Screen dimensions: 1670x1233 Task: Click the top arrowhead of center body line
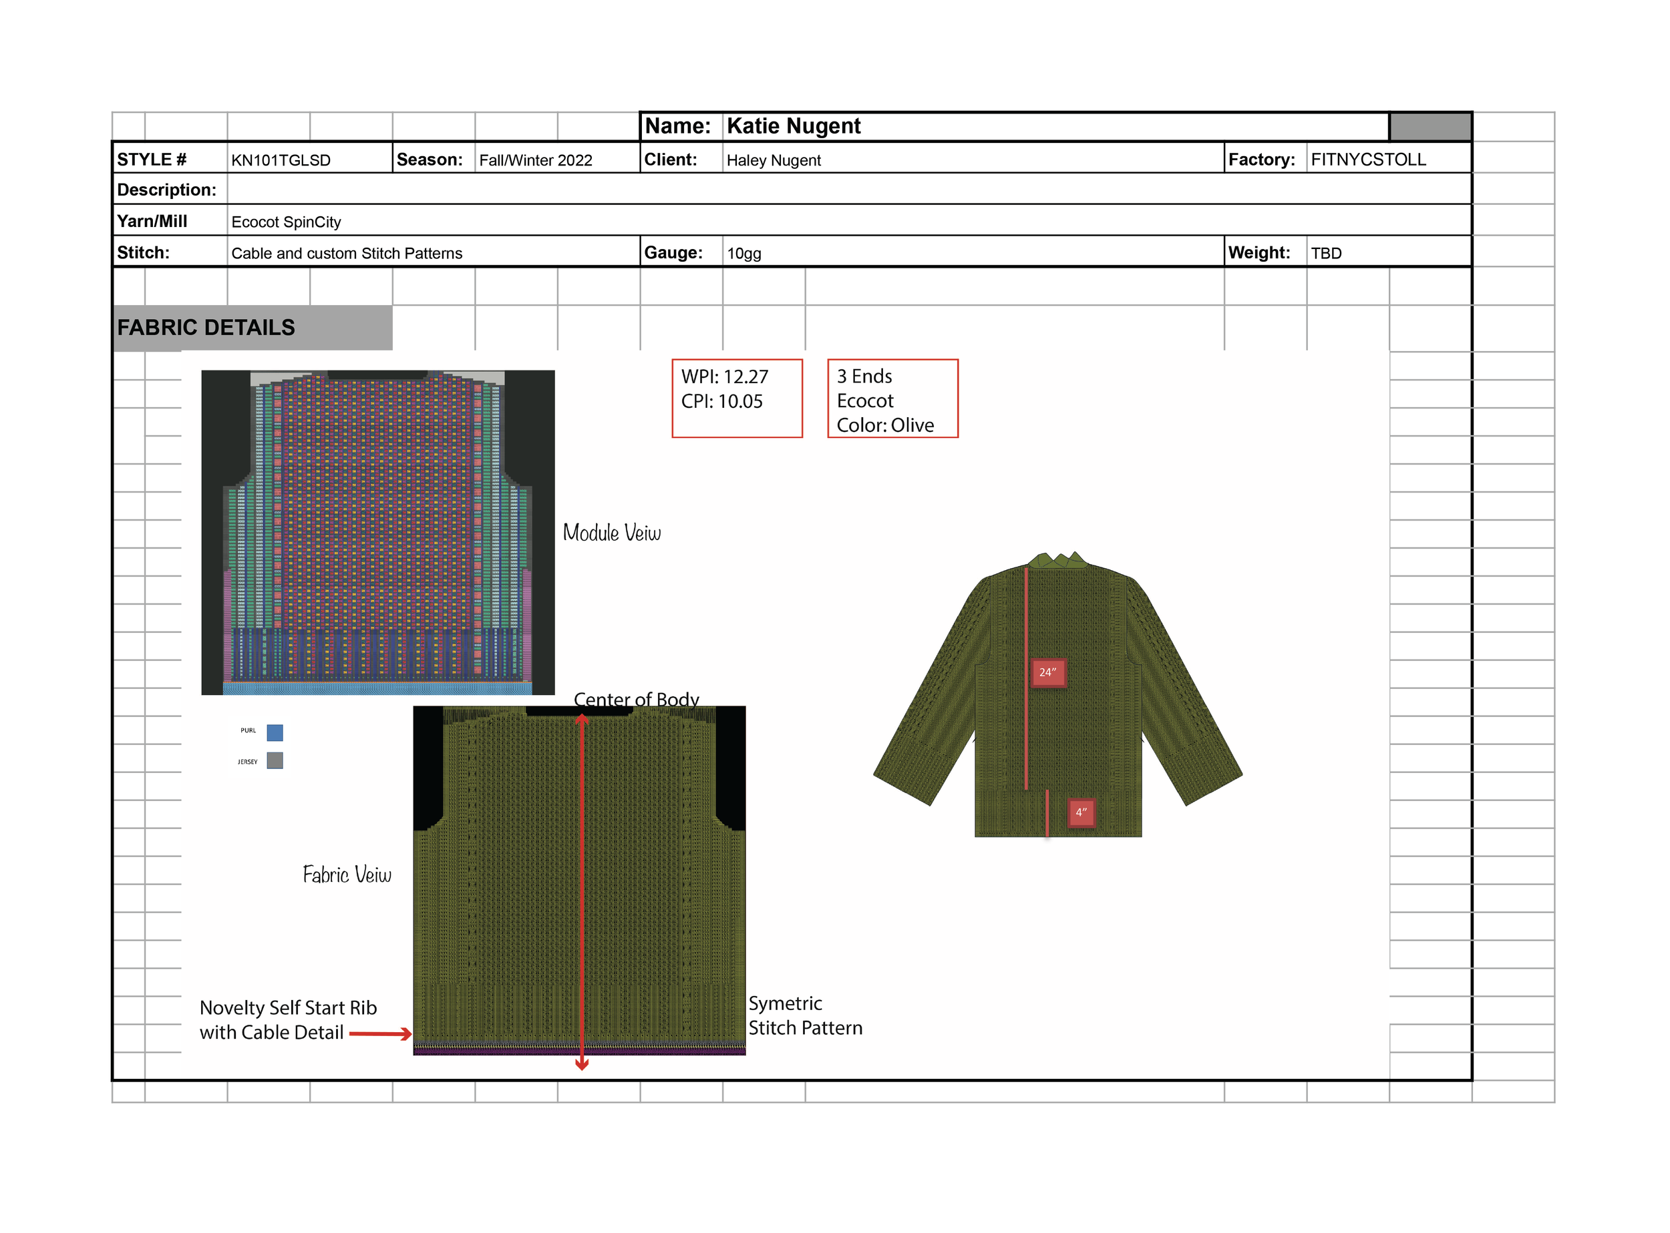(x=582, y=720)
